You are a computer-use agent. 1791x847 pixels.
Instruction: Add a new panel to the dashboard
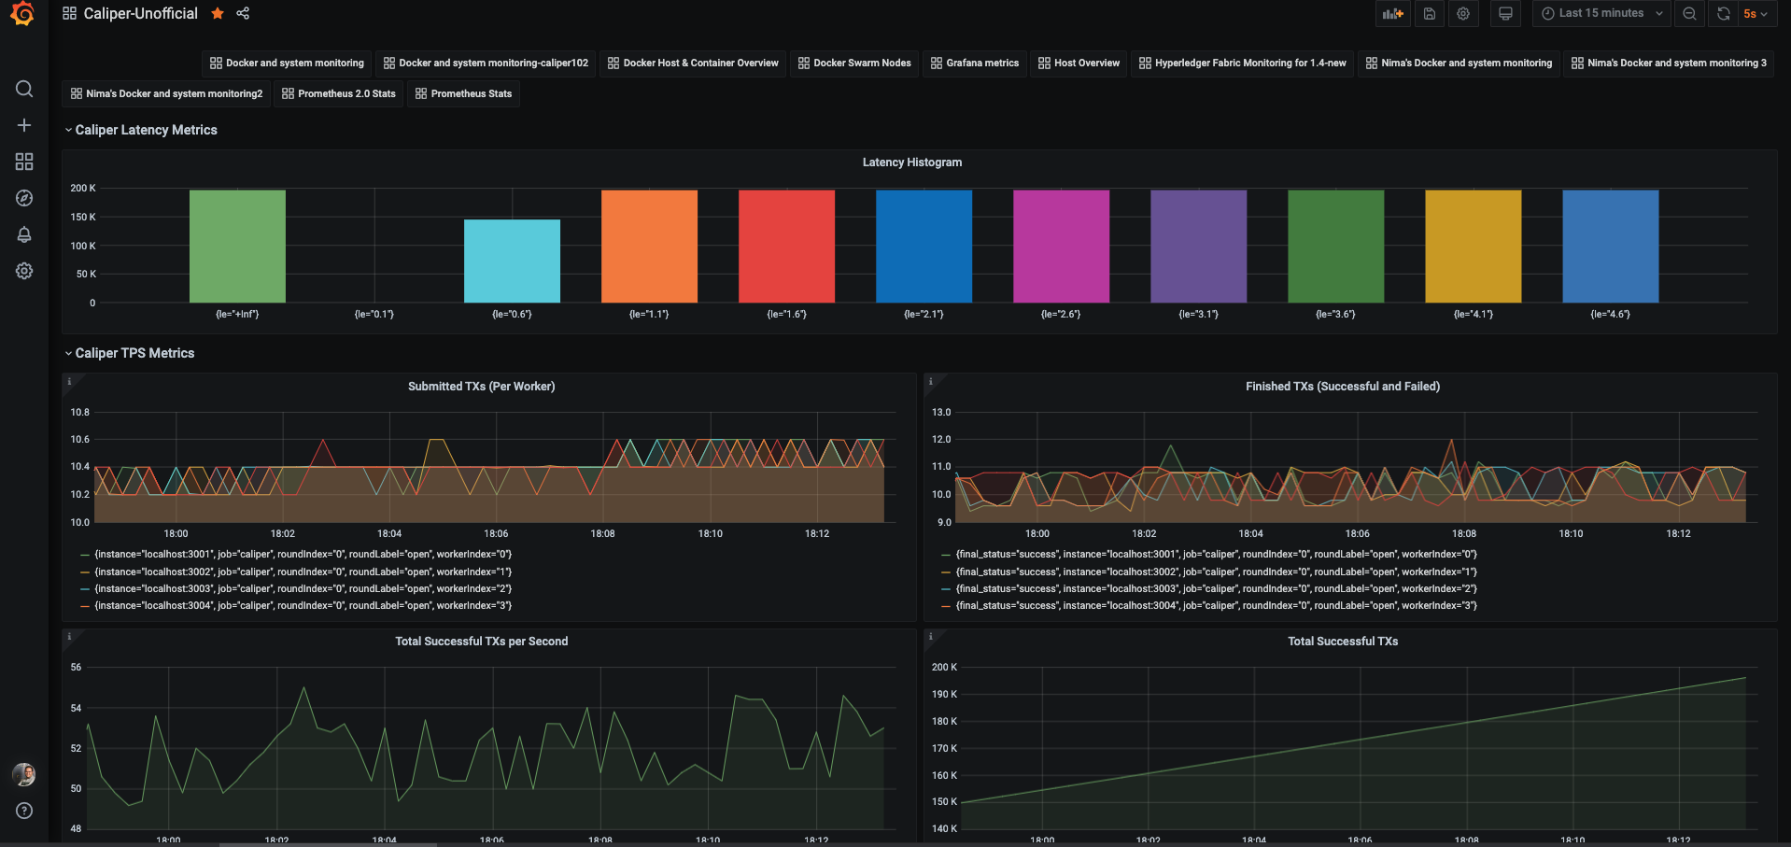click(1393, 13)
